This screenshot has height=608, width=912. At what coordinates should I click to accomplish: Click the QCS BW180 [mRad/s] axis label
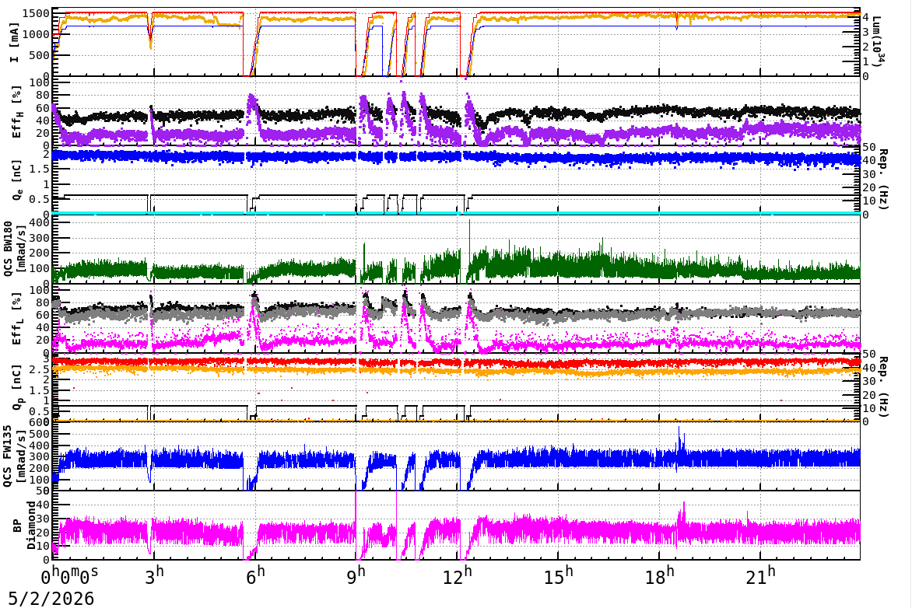click(x=15, y=247)
